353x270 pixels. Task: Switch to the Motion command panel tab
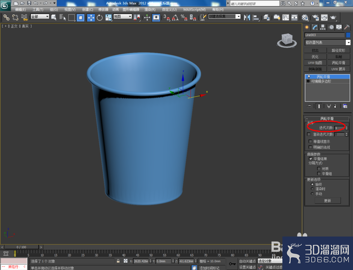tap(331, 27)
